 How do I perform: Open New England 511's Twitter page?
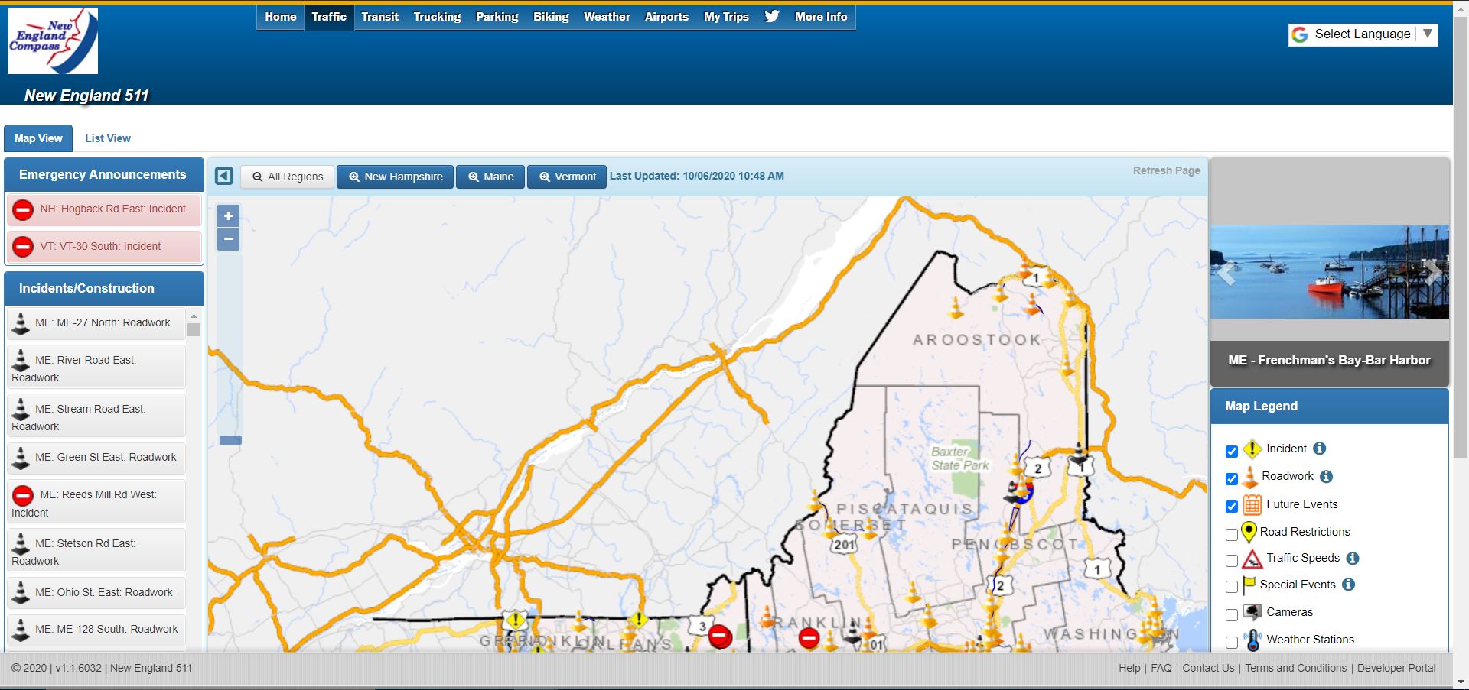pyautogui.click(x=772, y=15)
